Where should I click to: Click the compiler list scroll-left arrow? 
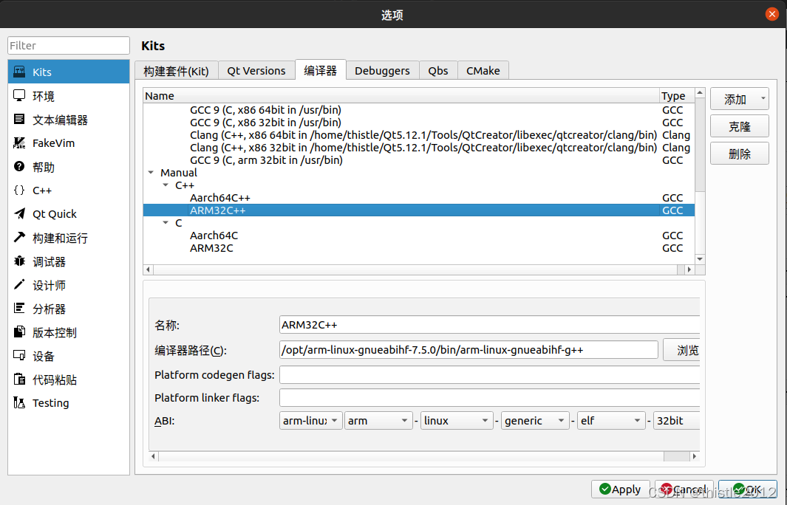pos(148,269)
